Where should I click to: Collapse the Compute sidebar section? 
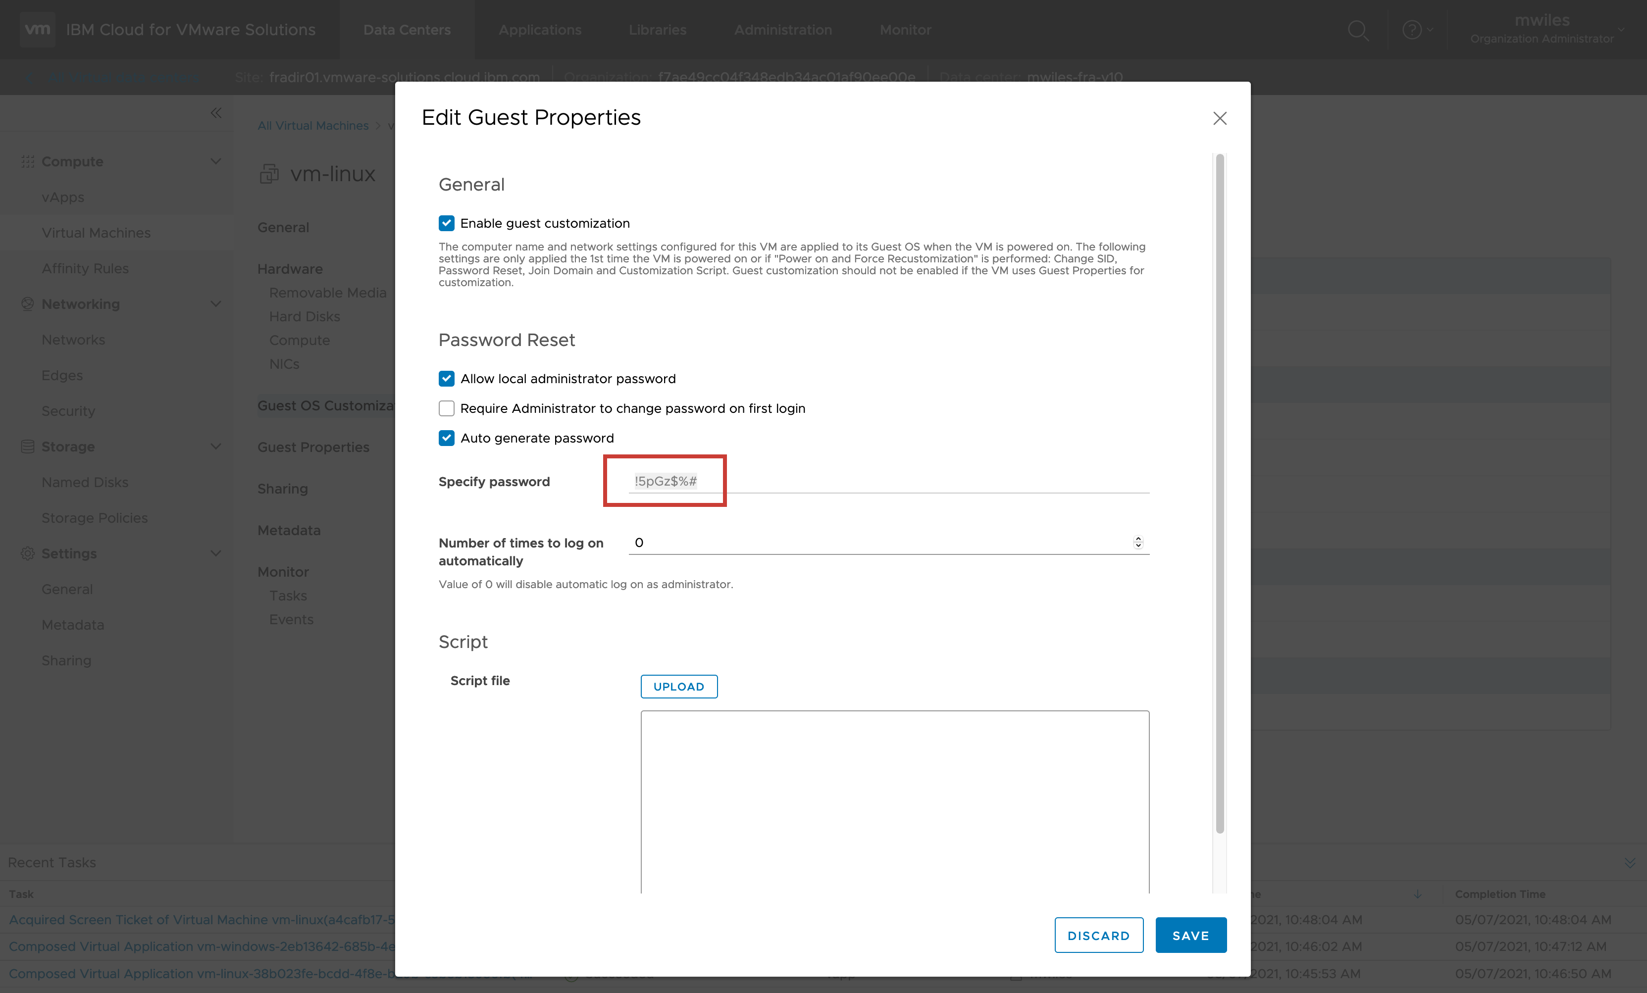(215, 162)
